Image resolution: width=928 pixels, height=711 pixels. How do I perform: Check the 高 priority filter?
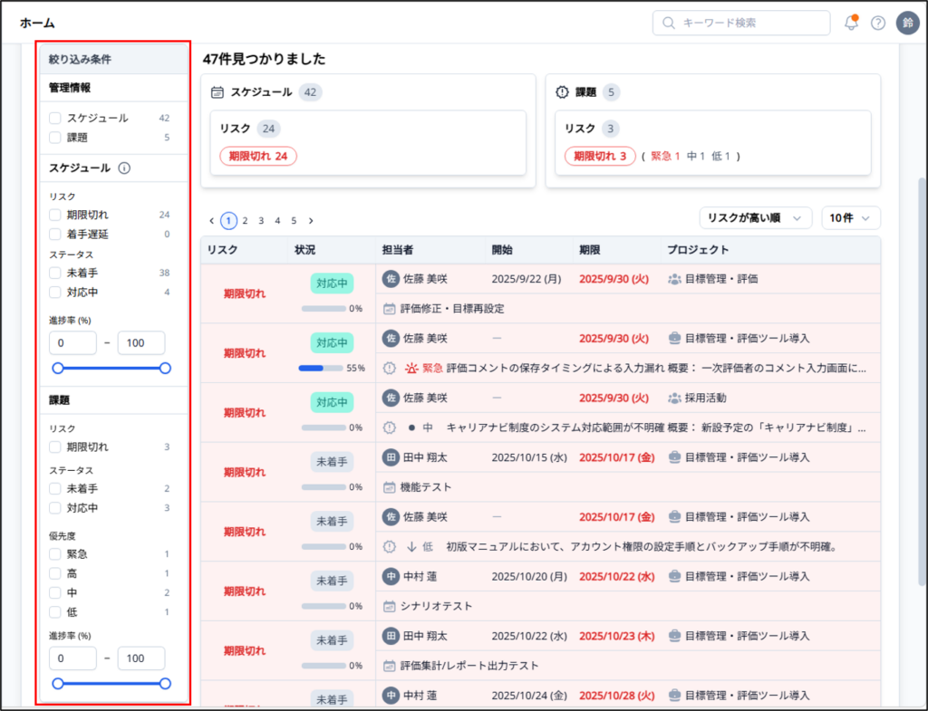55,573
